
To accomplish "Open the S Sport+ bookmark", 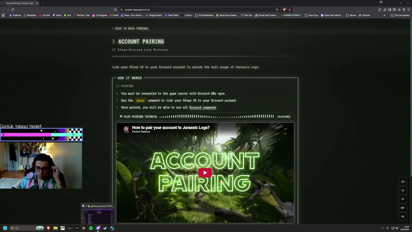I will [x=187, y=15].
